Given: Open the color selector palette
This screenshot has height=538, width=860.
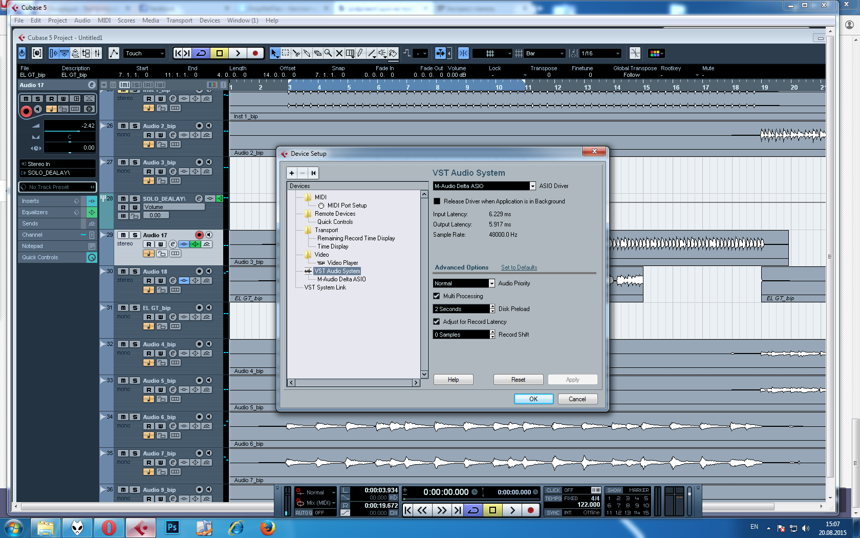Looking at the screenshot, I should [656, 53].
